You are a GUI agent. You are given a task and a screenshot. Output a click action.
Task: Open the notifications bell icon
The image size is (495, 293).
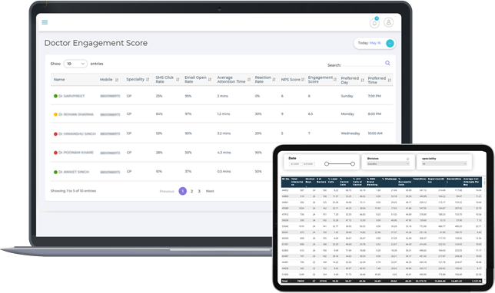click(374, 23)
